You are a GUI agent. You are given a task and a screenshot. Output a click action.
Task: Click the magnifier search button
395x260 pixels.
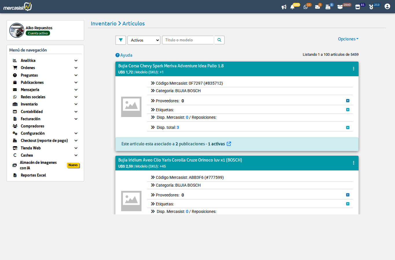pos(219,40)
